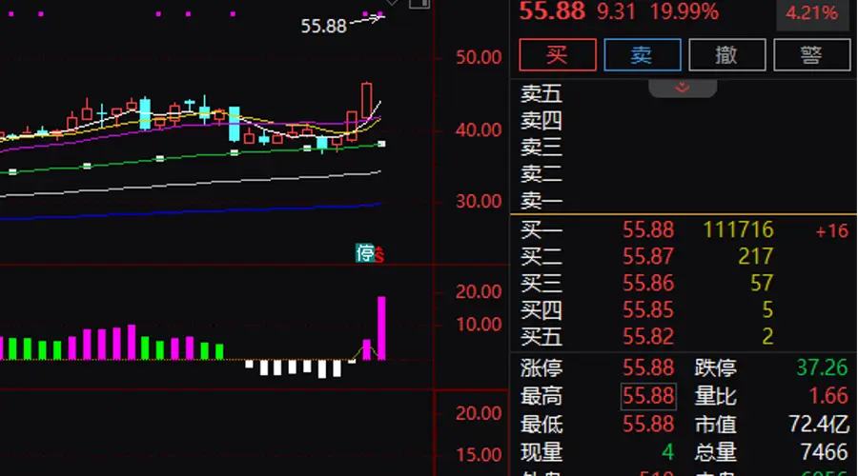Click 买一 volume 111716
The height and width of the screenshot is (476, 858).
(x=738, y=230)
